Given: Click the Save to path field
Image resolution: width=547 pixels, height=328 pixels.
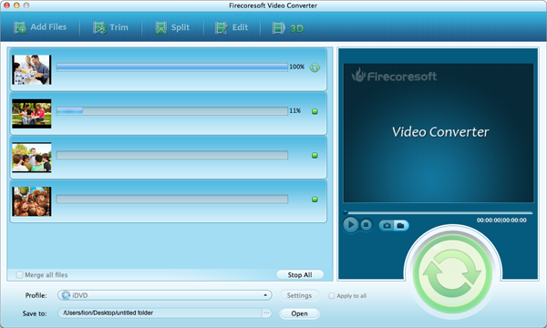Looking at the screenshot, I should coord(160,313).
